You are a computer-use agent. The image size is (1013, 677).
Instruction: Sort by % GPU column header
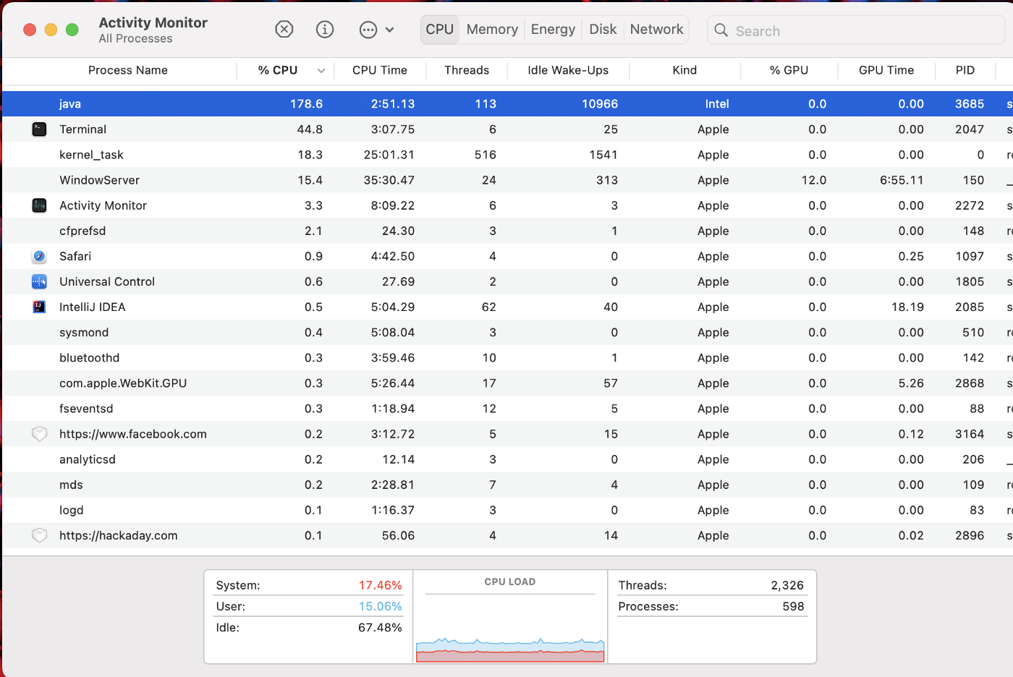[789, 70]
